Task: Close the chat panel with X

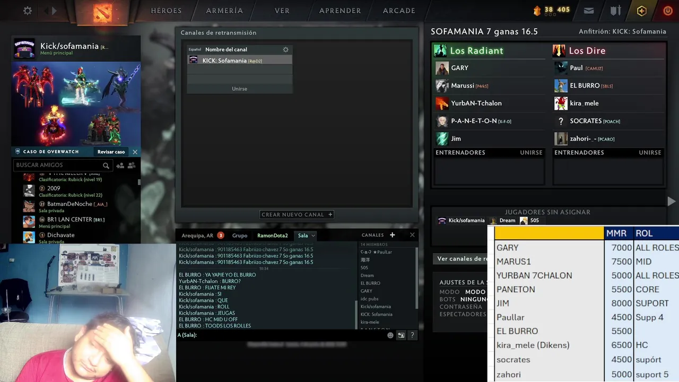Action: tap(412, 235)
